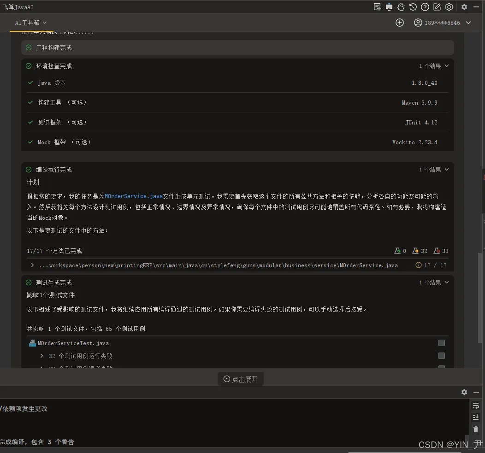Open the MOrderService.java link in the plan text
The image size is (485, 453).
tap(134, 196)
